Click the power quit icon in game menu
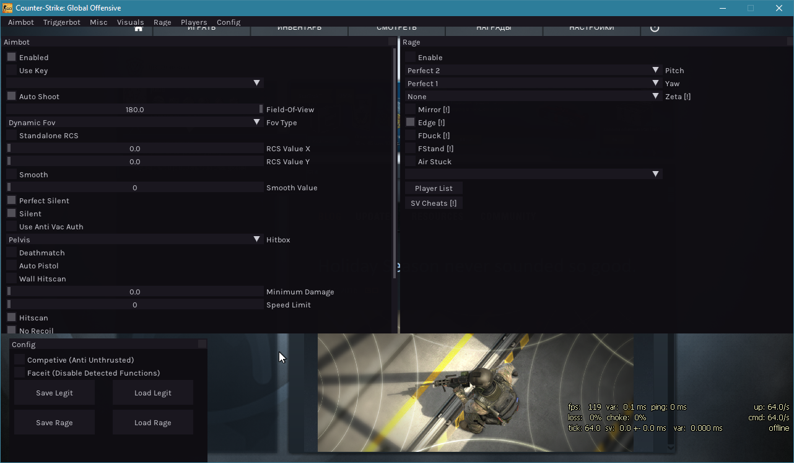Image resolution: width=794 pixels, height=463 pixels. 655,29
